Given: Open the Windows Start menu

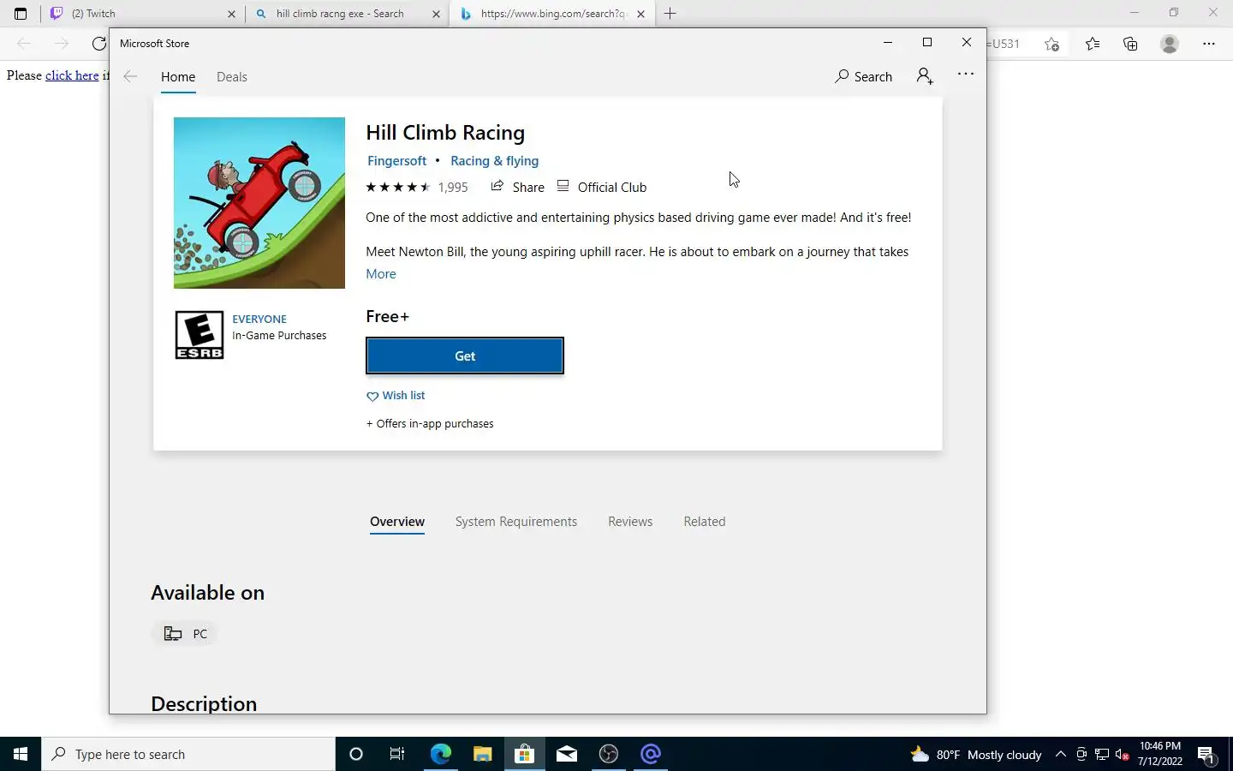Looking at the screenshot, I should (21, 754).
